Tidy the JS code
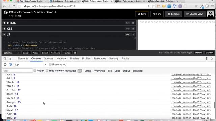 click(128, 35)
